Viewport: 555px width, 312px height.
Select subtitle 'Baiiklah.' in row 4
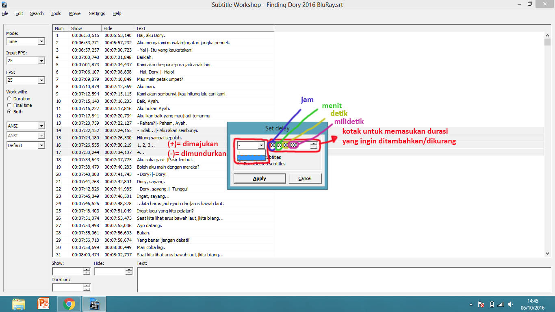click(x=163, y=57)
